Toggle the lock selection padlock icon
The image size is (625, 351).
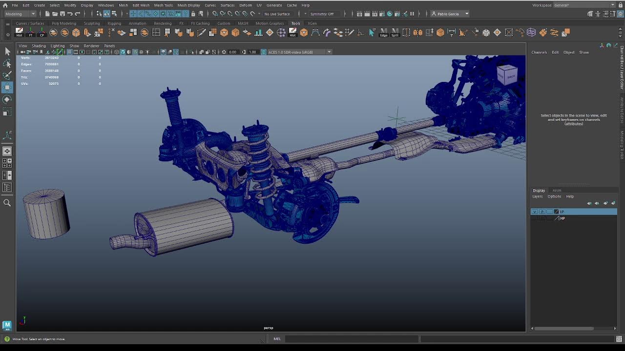pyautogui.click(x=193, y=14)
